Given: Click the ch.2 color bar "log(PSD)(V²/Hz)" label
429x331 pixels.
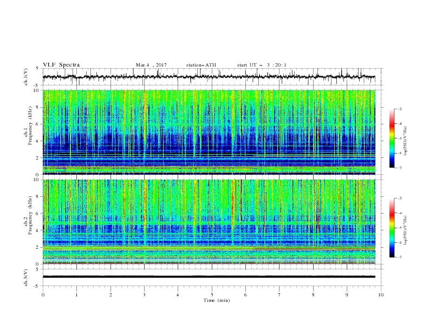Looking at the screenshot, I should pos(406,230).
